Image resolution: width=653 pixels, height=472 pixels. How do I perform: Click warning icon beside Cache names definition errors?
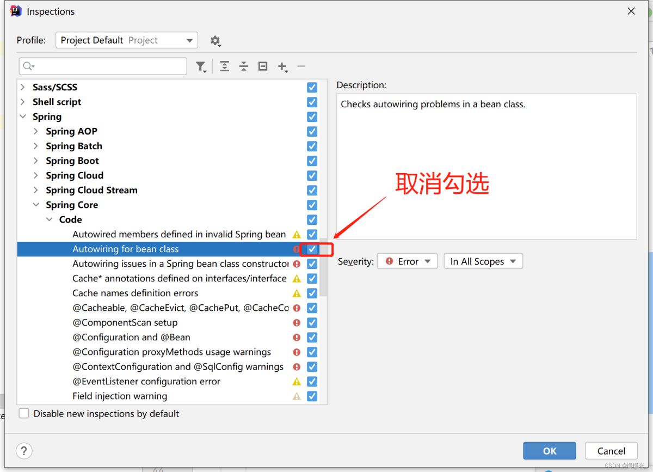[x=297, y=293]
